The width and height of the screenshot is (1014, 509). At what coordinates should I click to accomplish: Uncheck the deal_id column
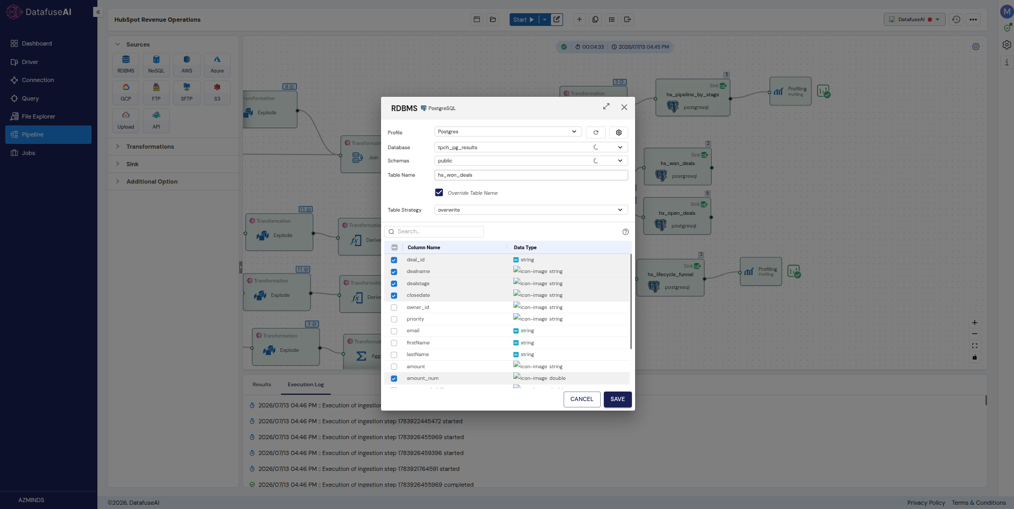pos(394,260)
